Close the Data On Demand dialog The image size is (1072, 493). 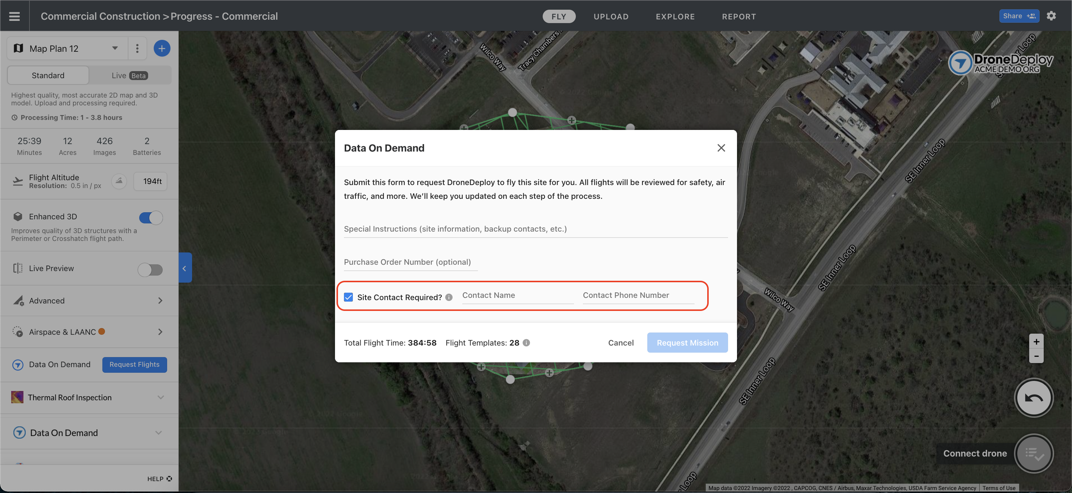[x=721, y=148]
